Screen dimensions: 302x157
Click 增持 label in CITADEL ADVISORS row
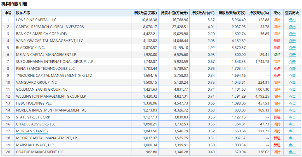tap(277, 124)
